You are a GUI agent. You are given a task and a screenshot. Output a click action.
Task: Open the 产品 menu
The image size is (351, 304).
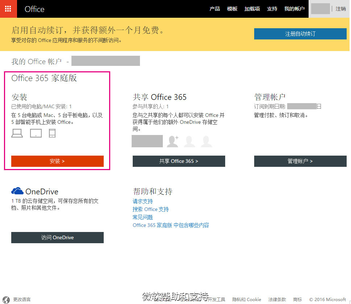point(214,9)
